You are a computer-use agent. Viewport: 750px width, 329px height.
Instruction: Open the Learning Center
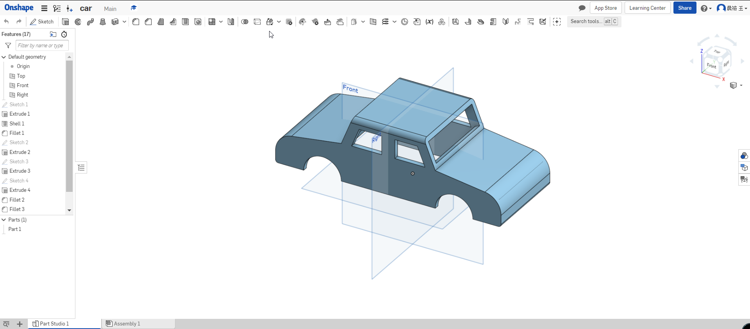point(647,8)
